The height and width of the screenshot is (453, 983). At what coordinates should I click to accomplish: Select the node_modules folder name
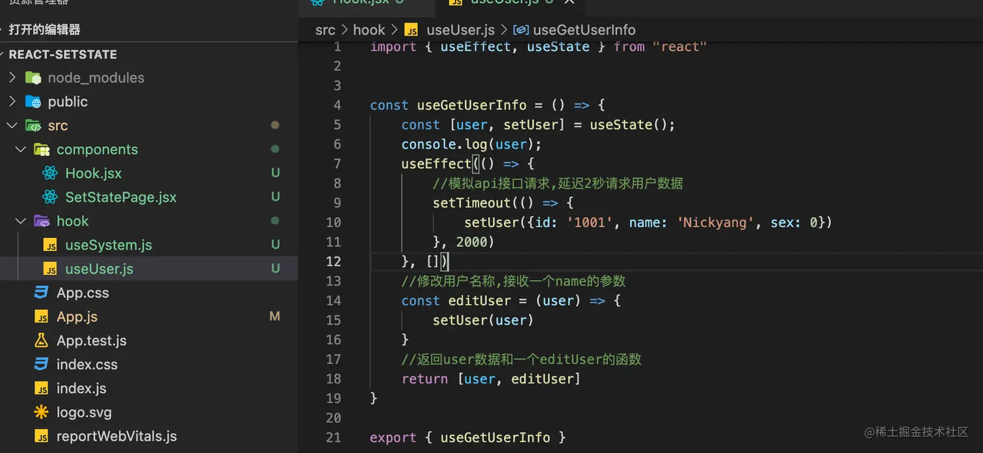point(96,78)
